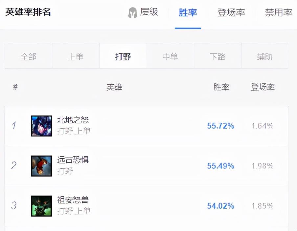Select the 打野 position filter
Viewport: 297px width, 231px height.
tap(123, 56)
